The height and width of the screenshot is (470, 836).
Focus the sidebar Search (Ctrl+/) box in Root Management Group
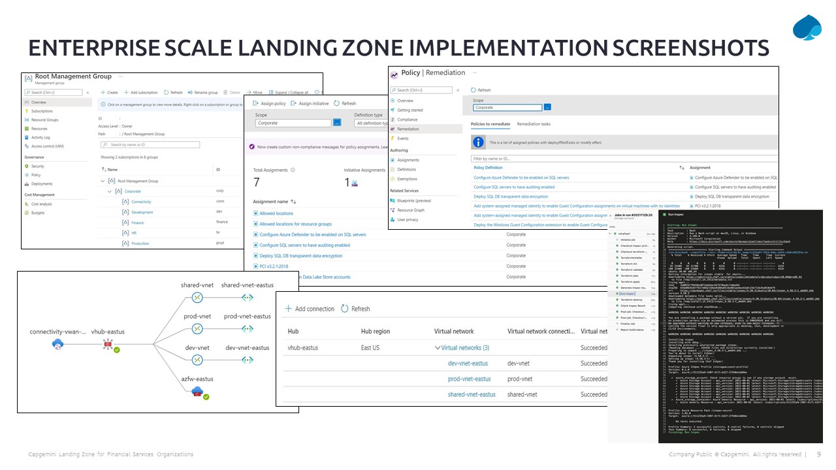click(x=54, y=93)
